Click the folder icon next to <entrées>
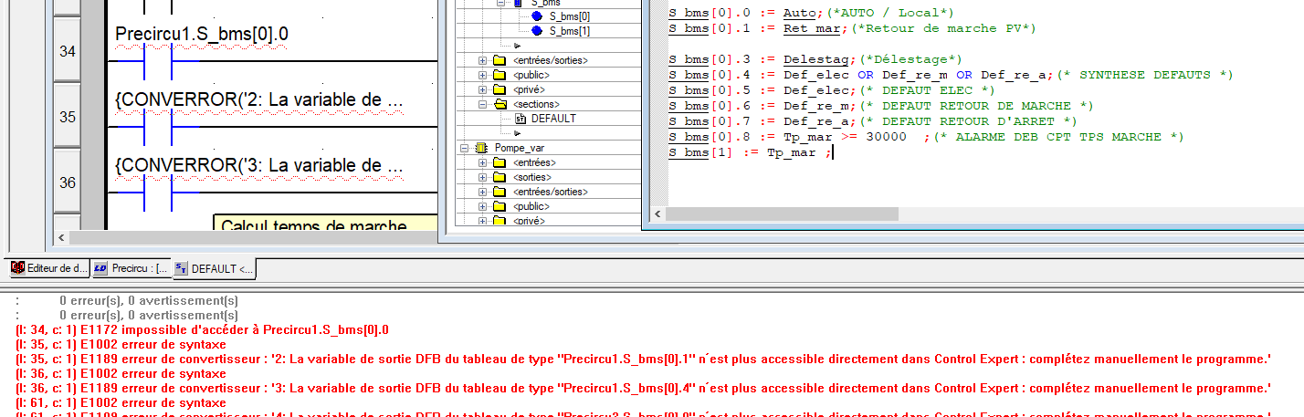 pos(499,162)
